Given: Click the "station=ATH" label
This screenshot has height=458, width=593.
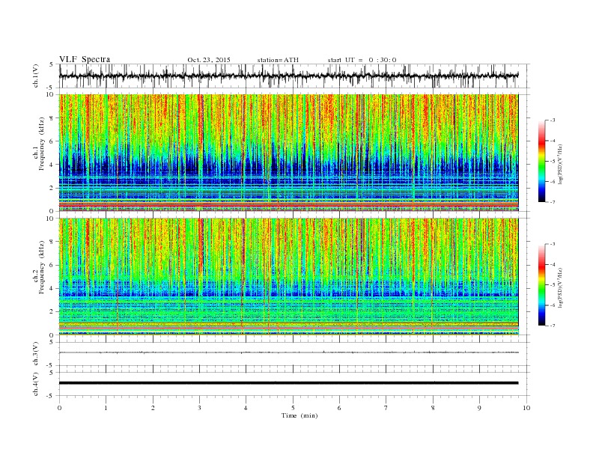Looking at the screenshot, I should pos(278,60).
